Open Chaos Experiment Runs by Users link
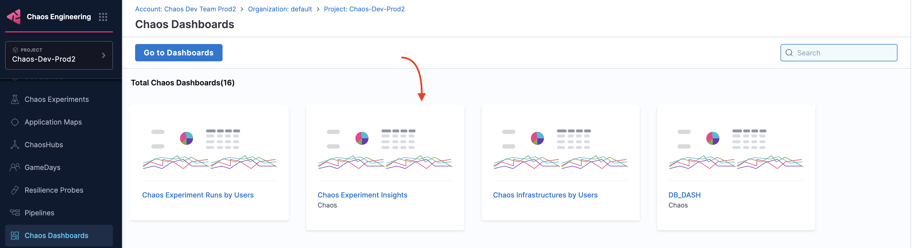The height and width of the screenshot is (248, 917). point(198,195)
